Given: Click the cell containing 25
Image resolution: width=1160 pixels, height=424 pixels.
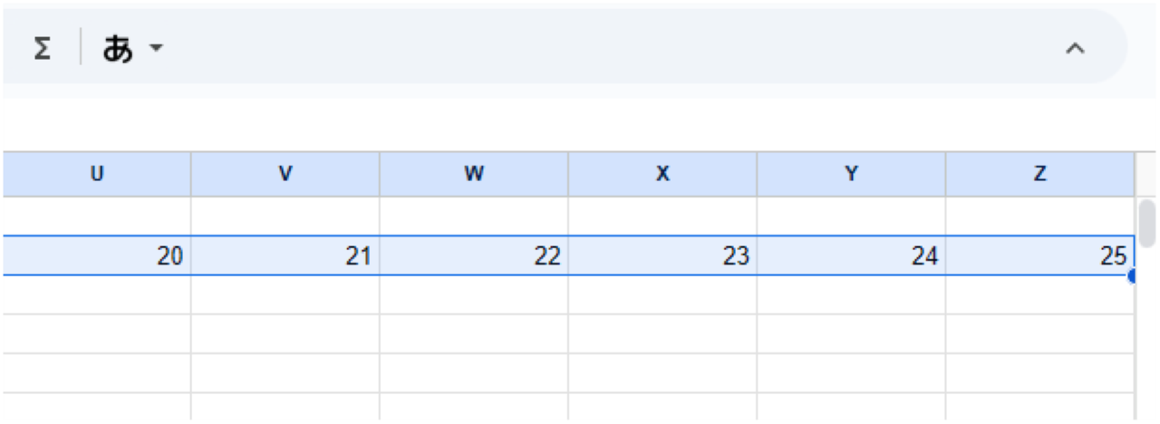Looking at the screenshot, I should coord(1039,256).
